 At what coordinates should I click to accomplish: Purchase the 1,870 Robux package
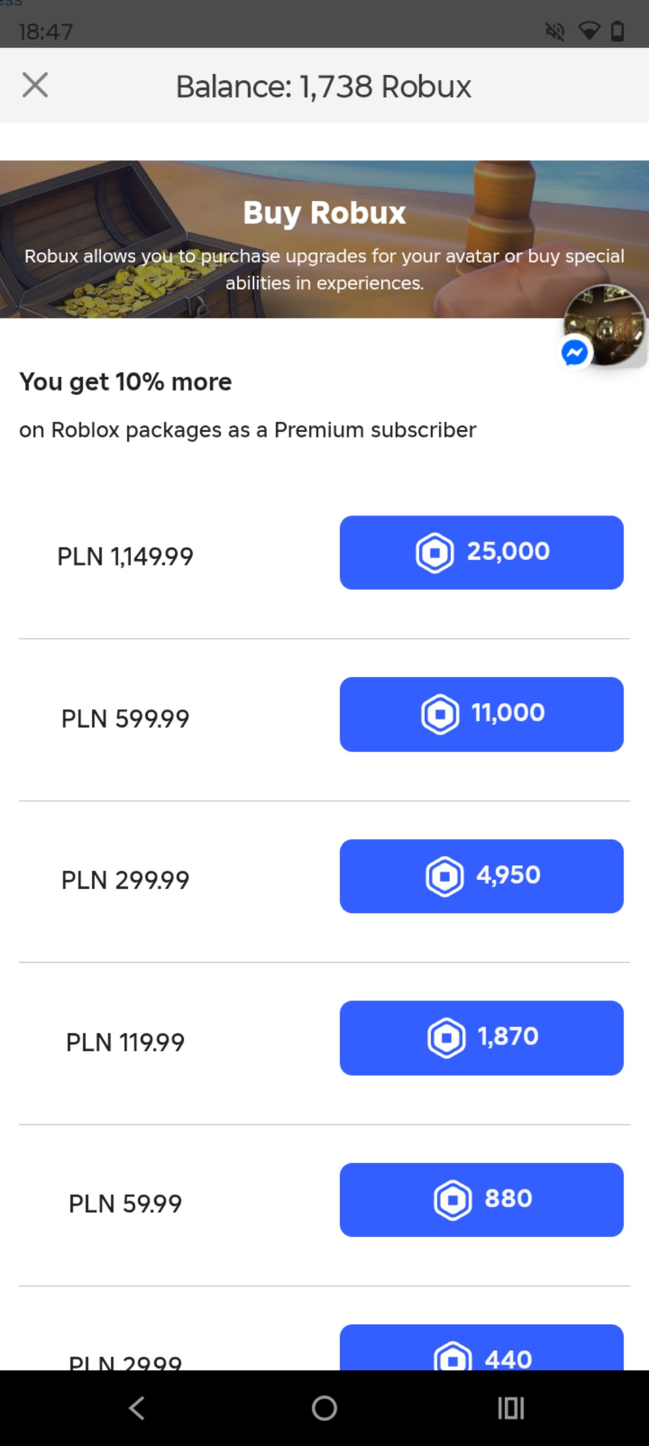481,1037
